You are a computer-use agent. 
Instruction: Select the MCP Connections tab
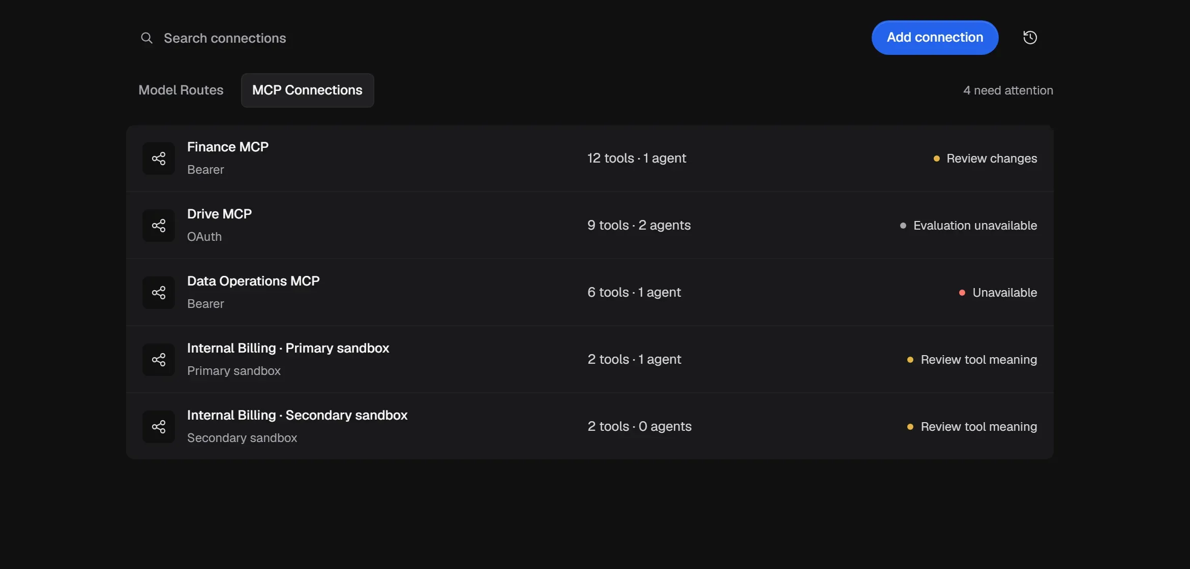click(307, 90)
